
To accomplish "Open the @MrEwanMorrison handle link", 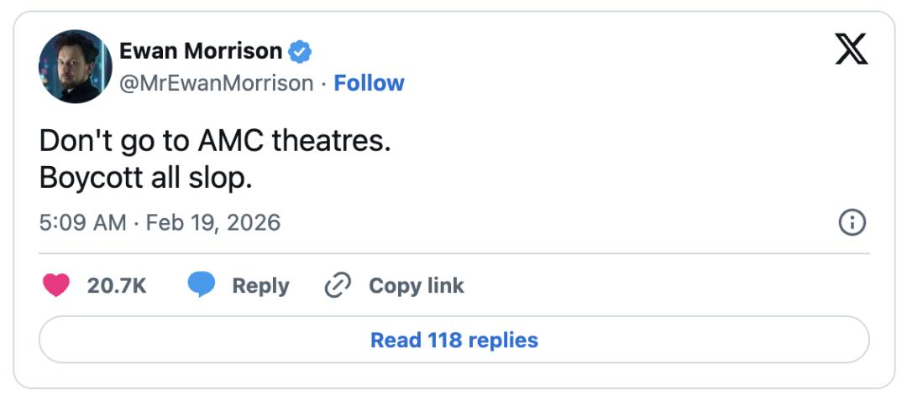I will (217, 83).
